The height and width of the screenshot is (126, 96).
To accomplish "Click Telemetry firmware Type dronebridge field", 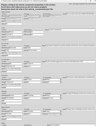I will tap(33, 95).
